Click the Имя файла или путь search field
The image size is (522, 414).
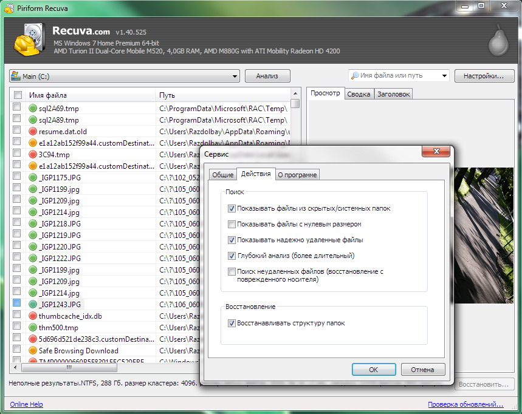click(399, 75)
